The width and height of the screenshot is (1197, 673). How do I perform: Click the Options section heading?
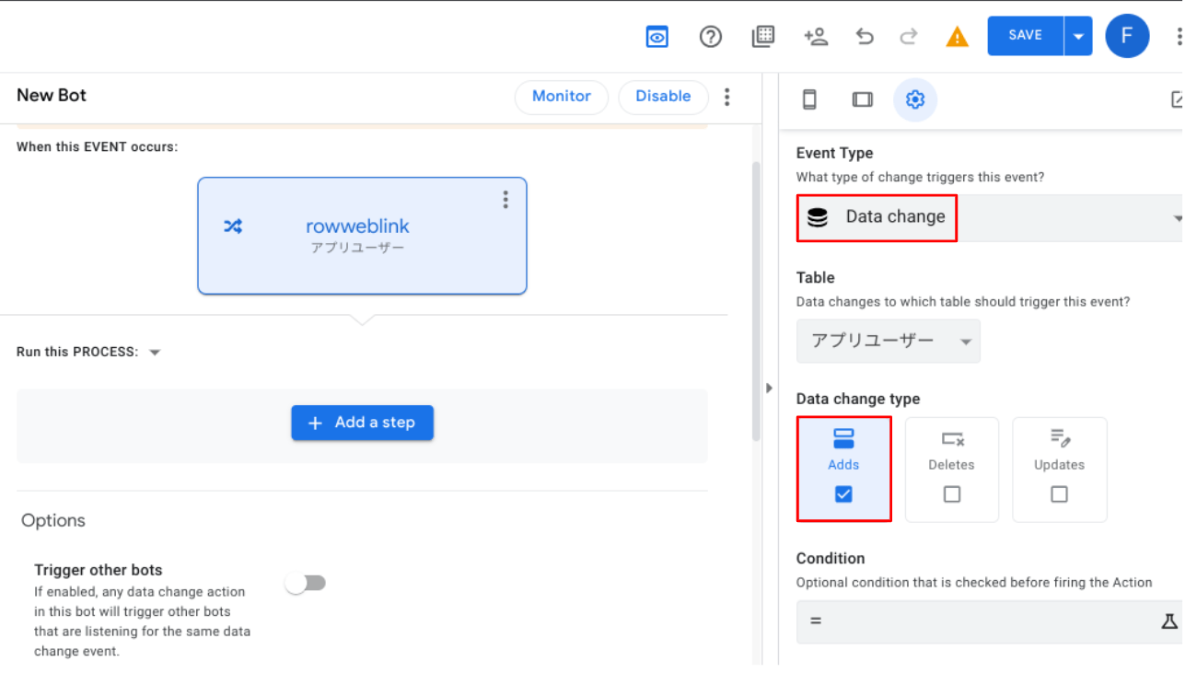[53, 521]
